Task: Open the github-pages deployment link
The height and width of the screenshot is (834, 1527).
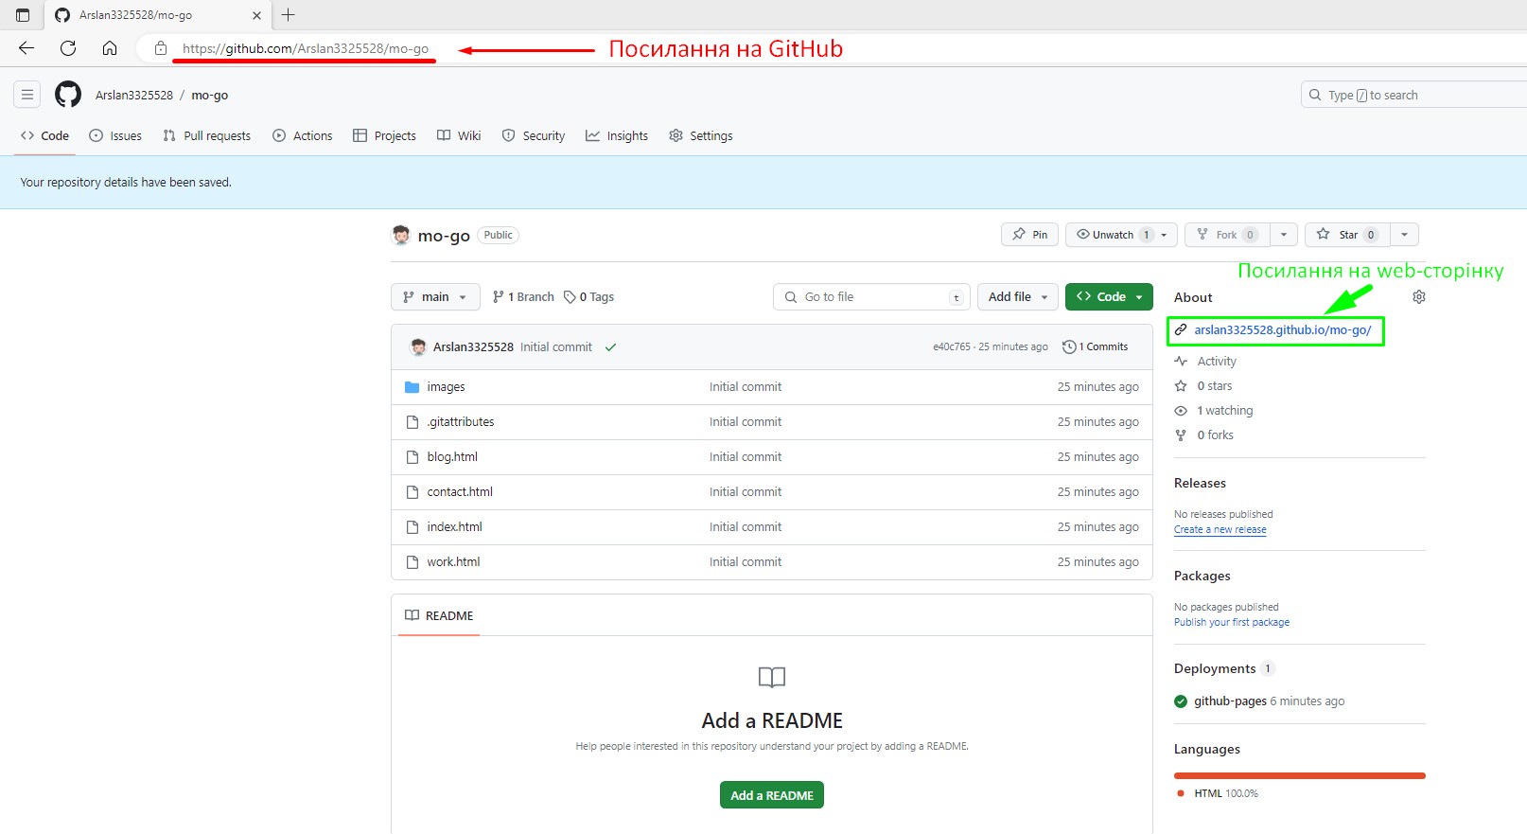Action: pos(1230,701)
